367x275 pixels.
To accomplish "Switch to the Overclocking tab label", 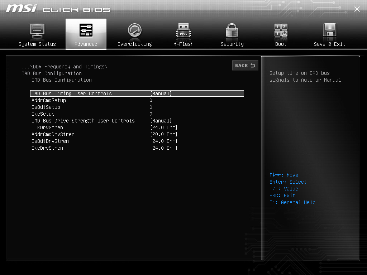I will pyautogui.click(x=135, y=44).
